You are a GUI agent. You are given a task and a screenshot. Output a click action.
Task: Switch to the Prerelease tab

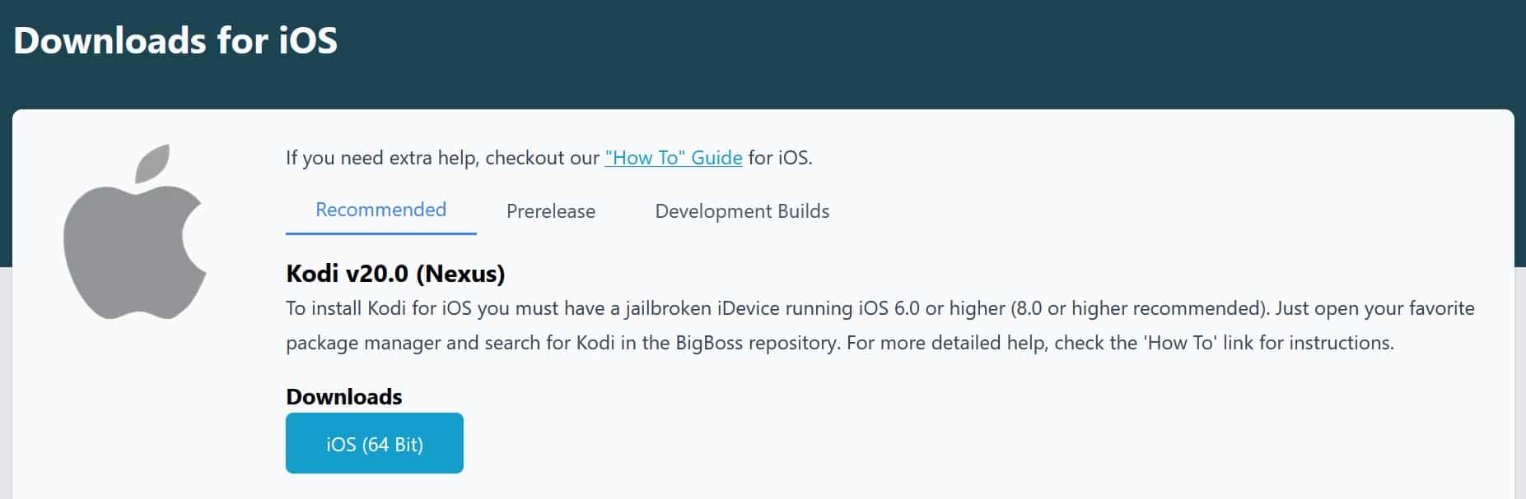pos(551,211)
